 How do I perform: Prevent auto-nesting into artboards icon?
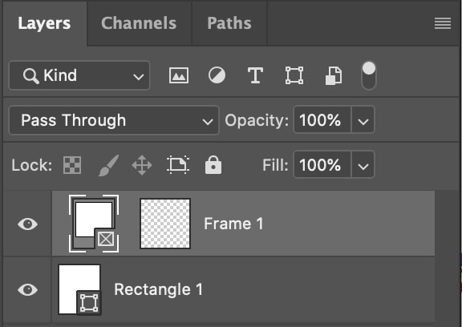pyautogui.click(x=178, y=165)
